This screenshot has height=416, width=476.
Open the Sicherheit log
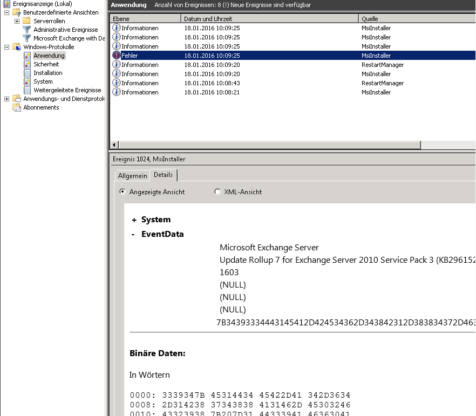click(x=46, y=64)
